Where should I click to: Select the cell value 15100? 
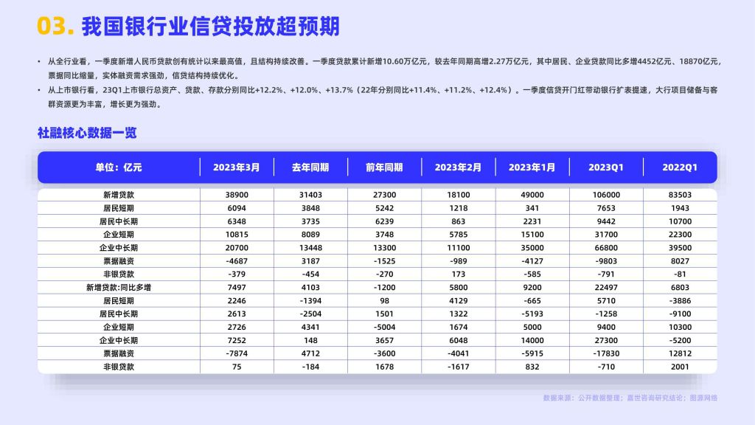coord(532,234)
